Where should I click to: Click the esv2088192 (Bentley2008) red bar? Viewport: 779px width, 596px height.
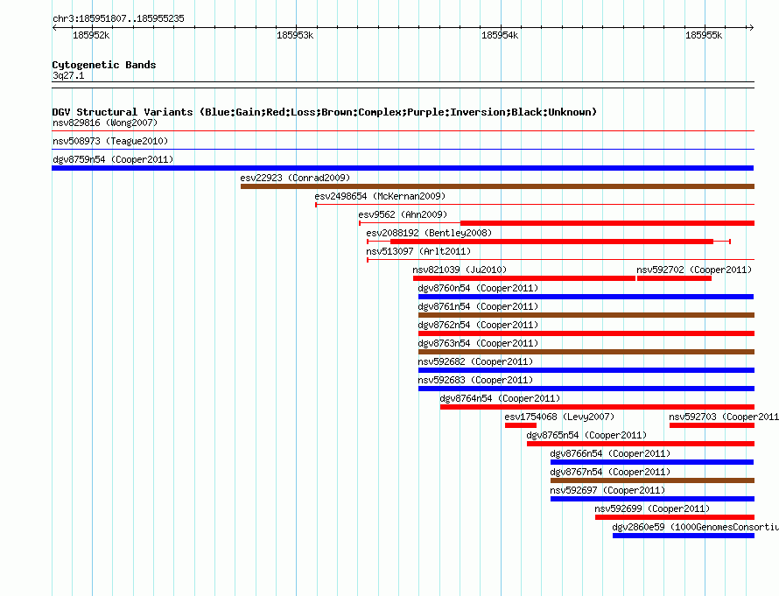551,242
